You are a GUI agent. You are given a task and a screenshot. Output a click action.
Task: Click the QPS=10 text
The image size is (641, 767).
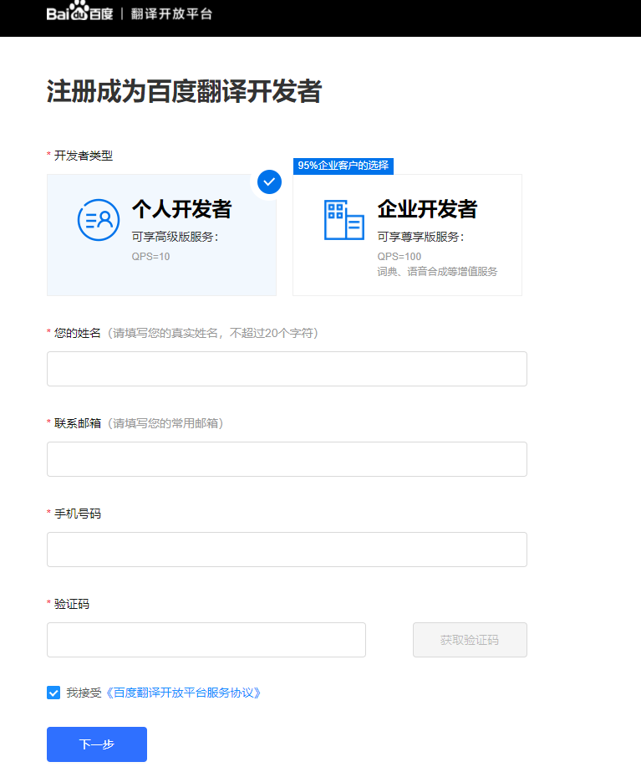pos(150,257)
